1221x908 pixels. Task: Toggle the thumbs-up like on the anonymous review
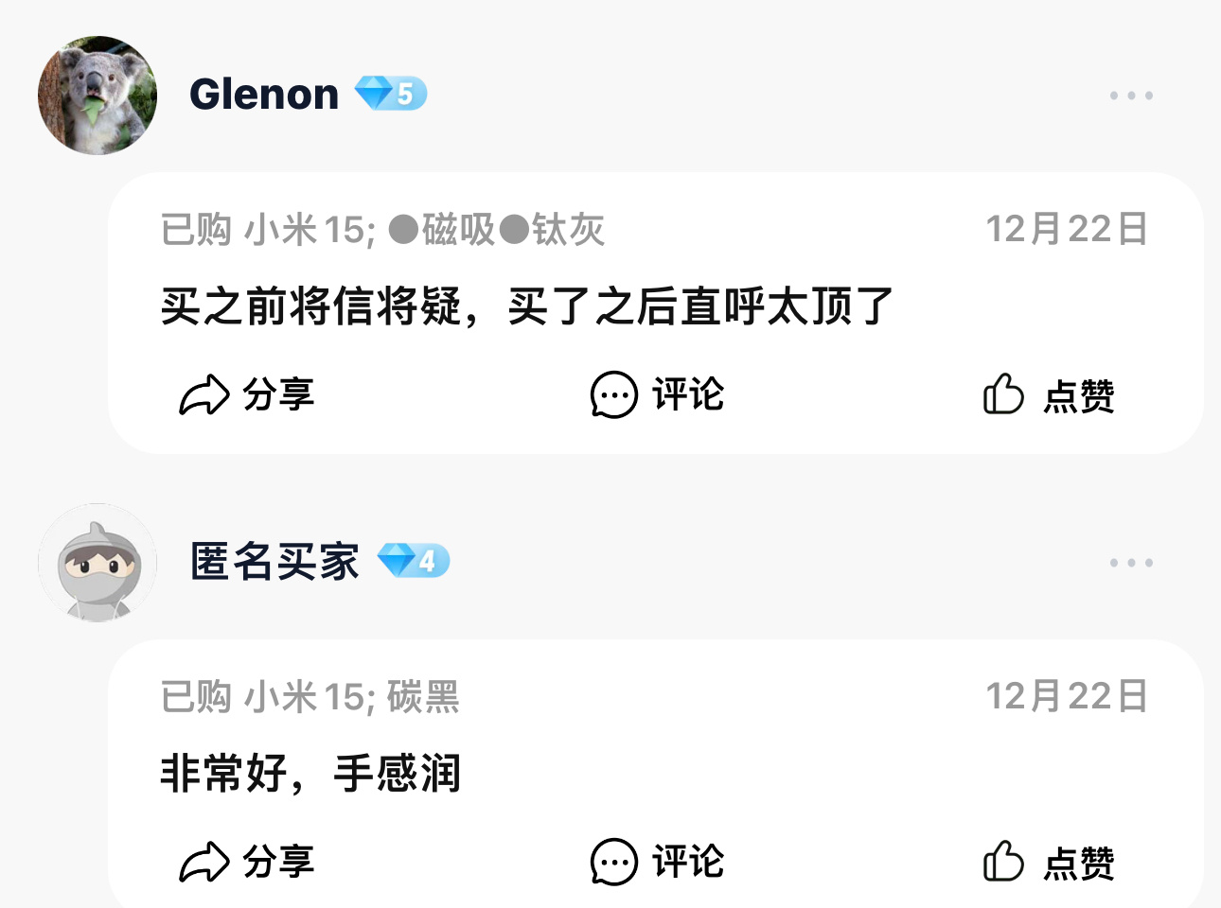coord(1003,861)
